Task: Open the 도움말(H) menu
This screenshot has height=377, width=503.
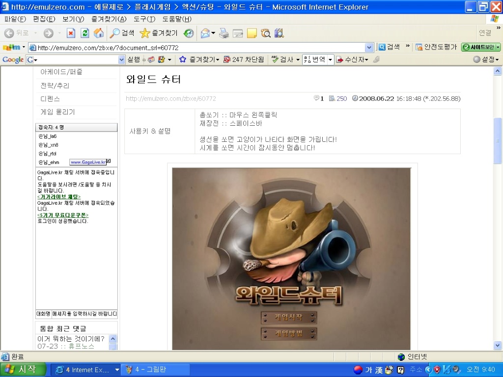Action: tap(177, 19)
